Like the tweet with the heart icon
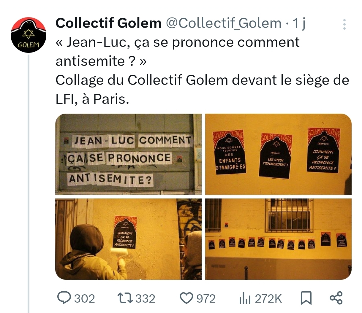362x313 pixels. pyautogui.click(x=187, y=298)
